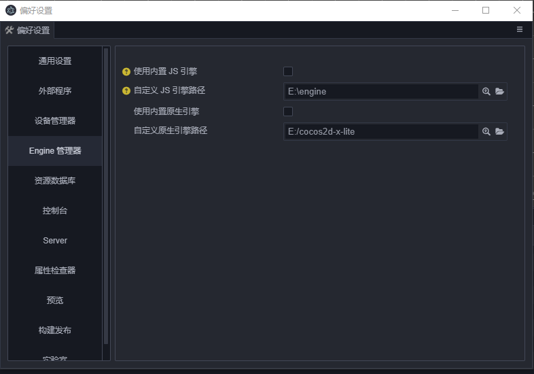Click the Cocos logo in title bar

[x=11, y=10]
